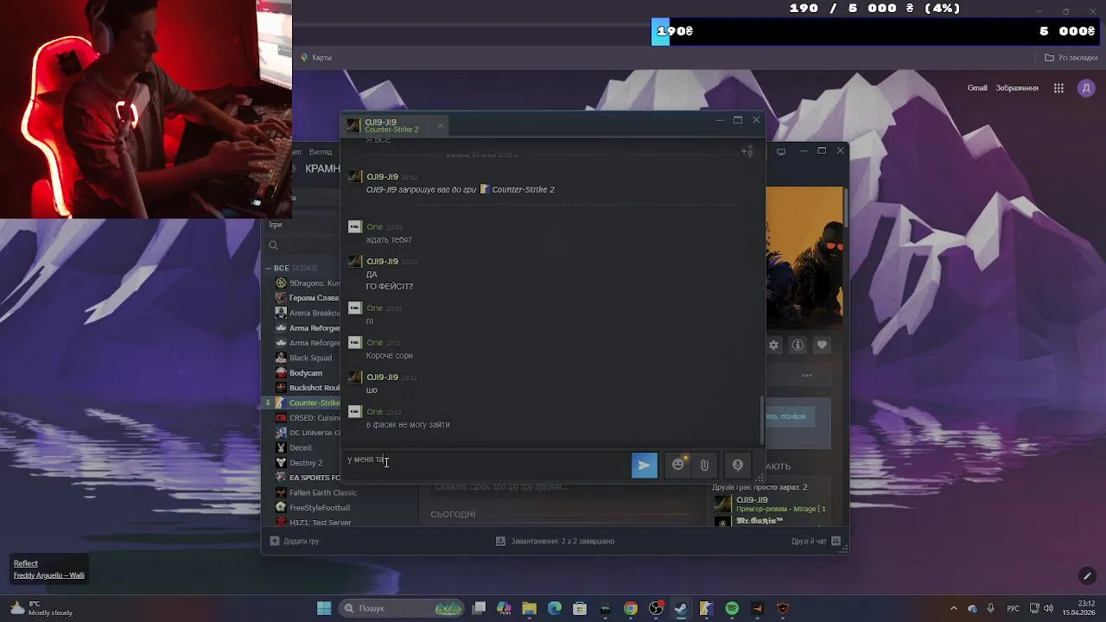Open Google account avatar Д
The image size is (1106, 622).
[x=1086, y=88]
